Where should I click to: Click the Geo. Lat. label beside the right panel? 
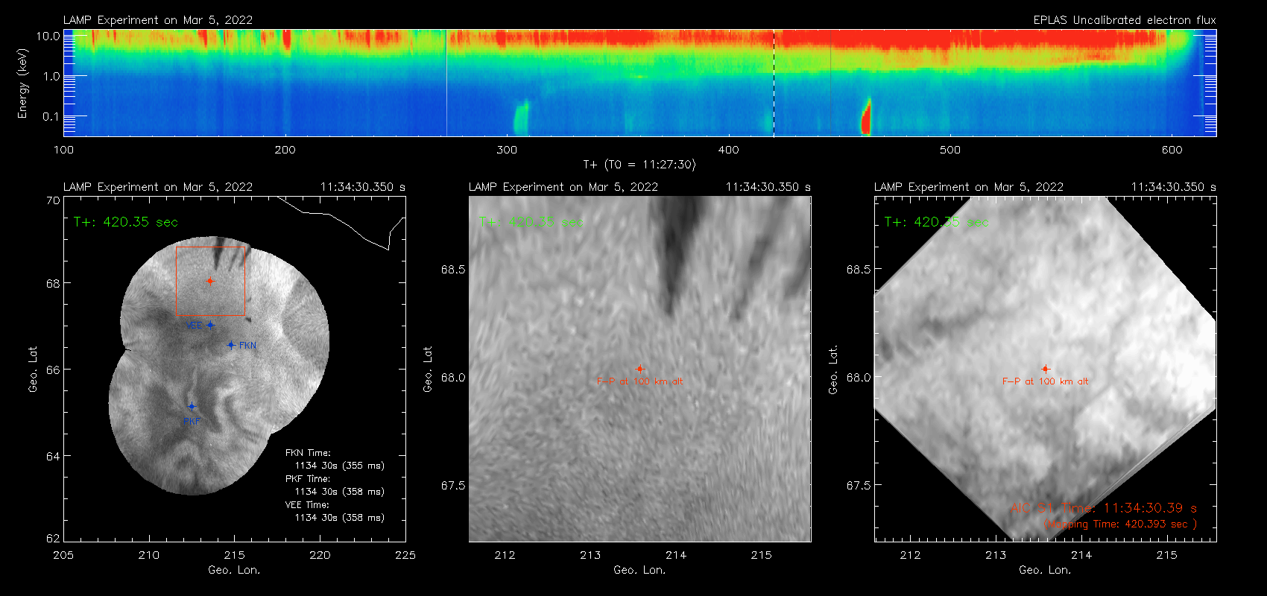click(x=833, y=369)
